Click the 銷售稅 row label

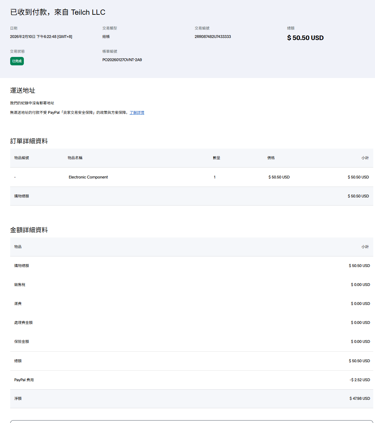[20, 285]
